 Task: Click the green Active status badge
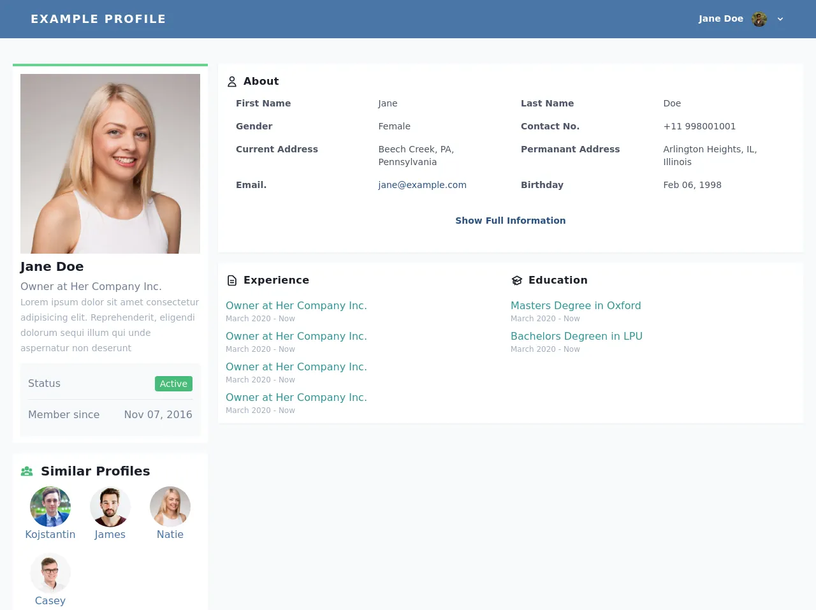(x=173, y=384)
